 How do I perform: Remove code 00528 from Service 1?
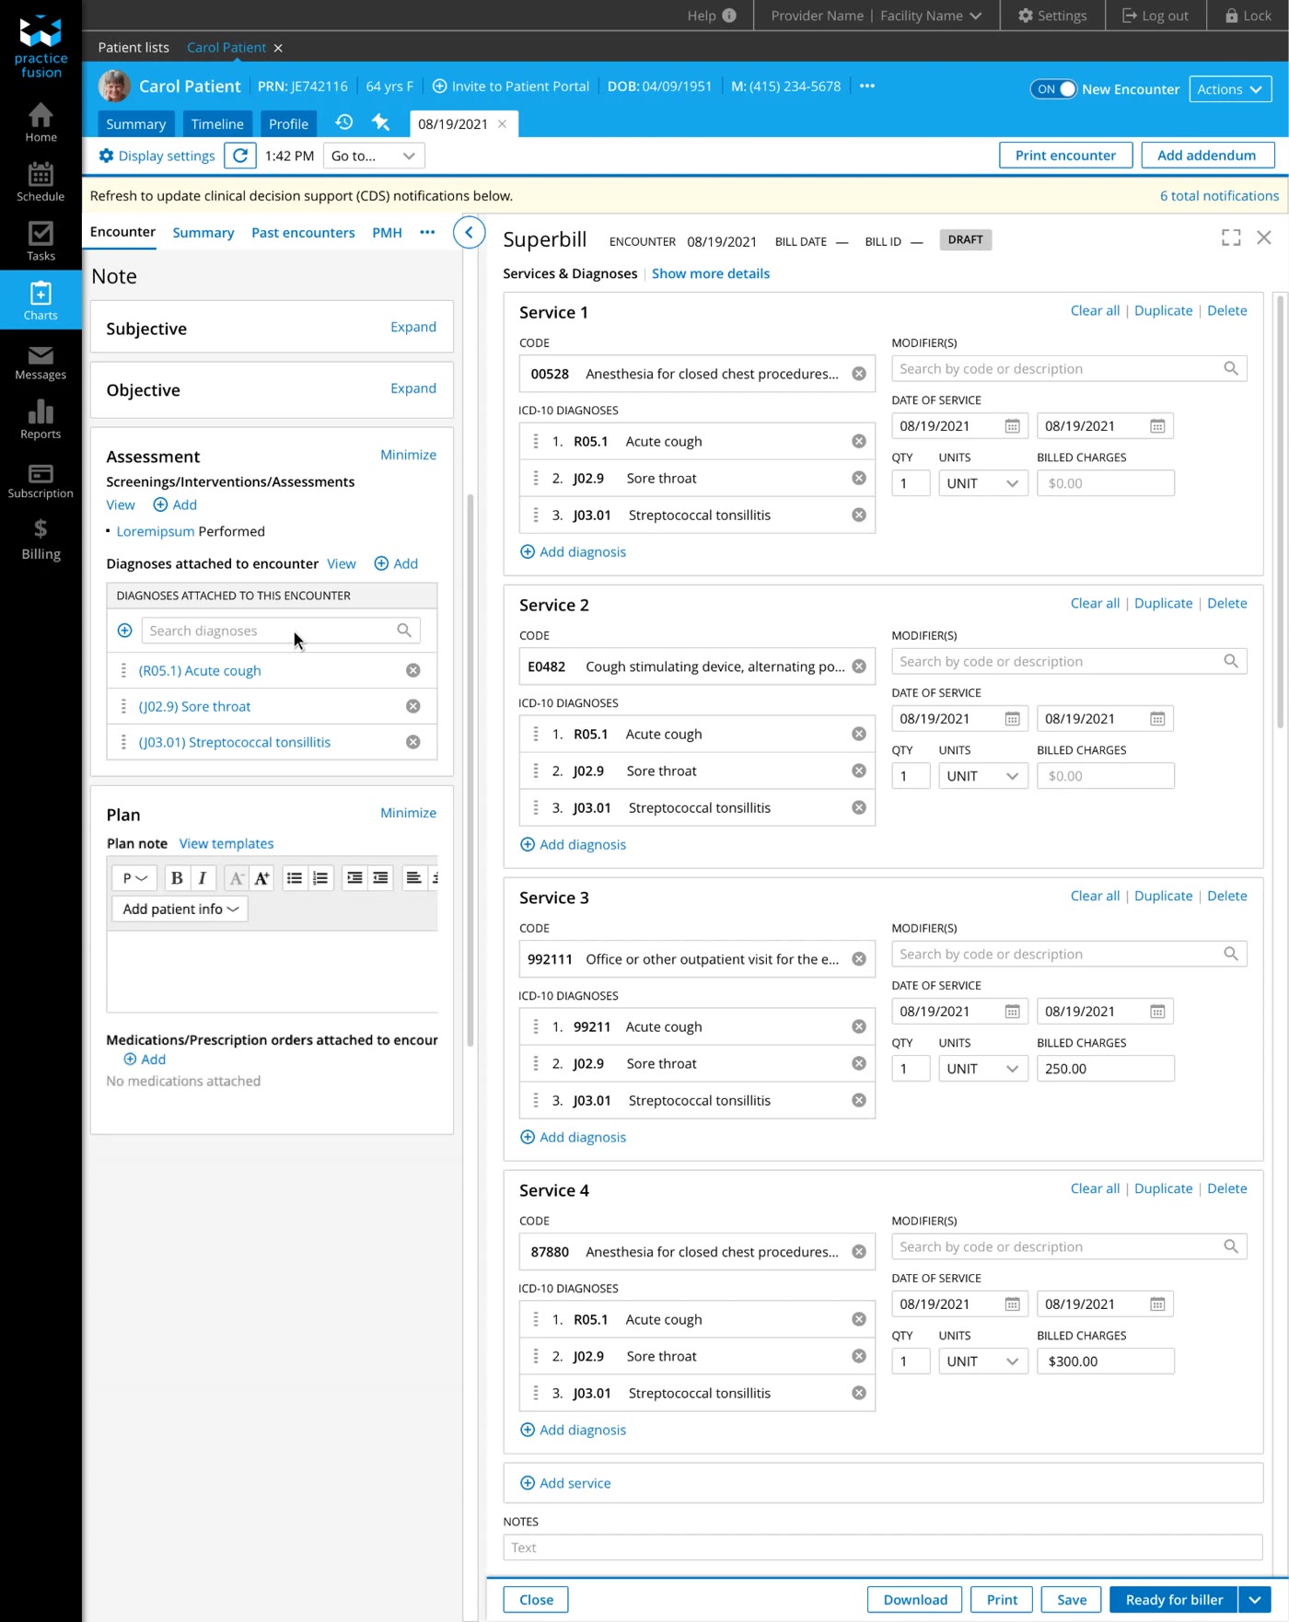tap(859, 374)
